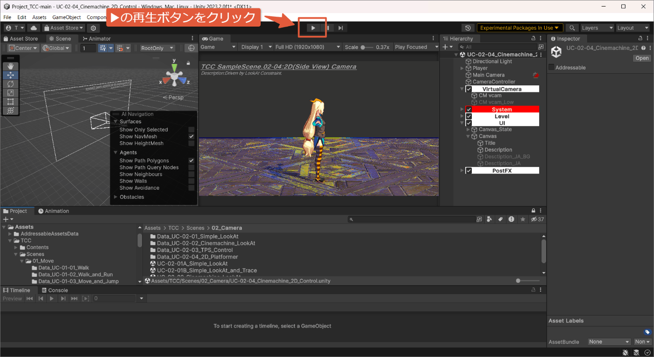Switch to the Console tab
Screen dimensions: 654x357
pyautogui.click(x=55, y=290)
